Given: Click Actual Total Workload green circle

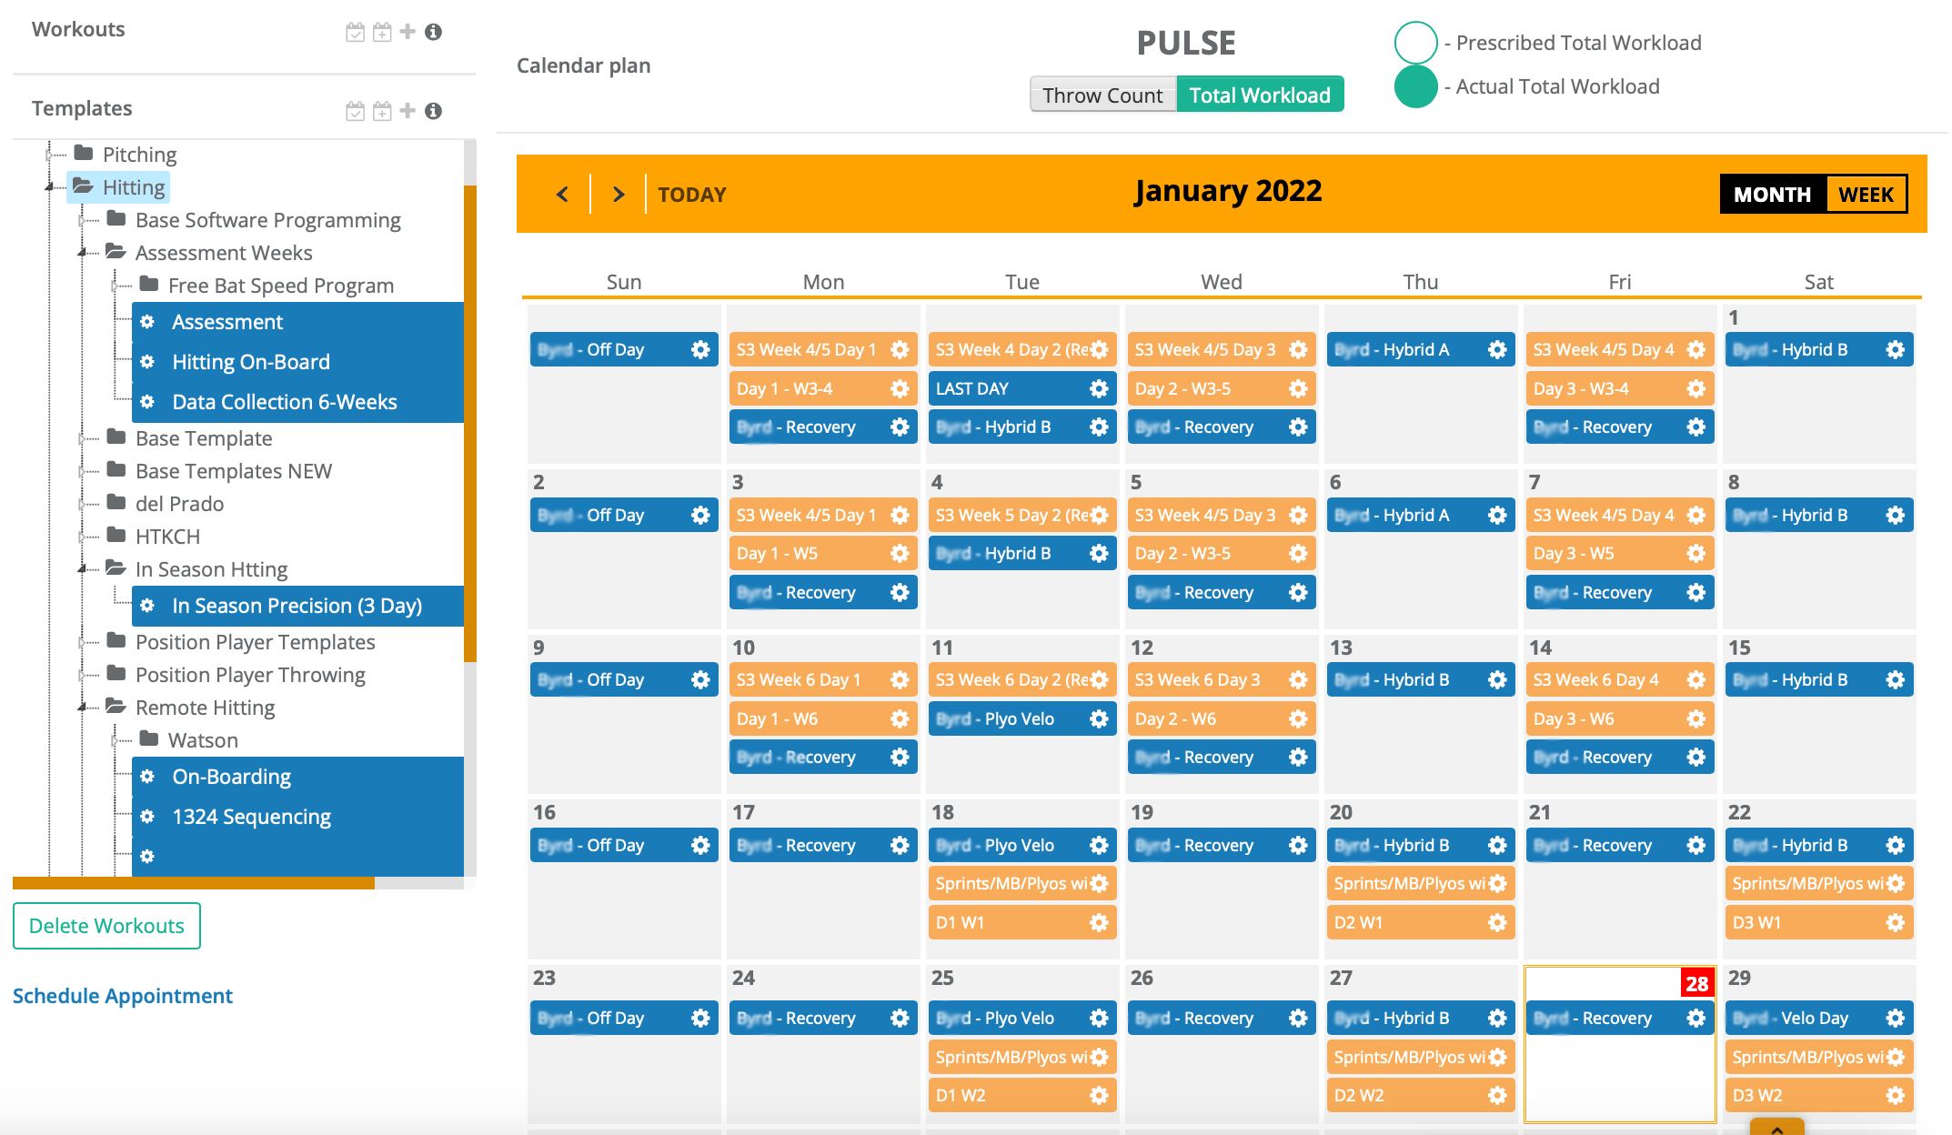Looking at the screenshot, I should pos(1415,86).
